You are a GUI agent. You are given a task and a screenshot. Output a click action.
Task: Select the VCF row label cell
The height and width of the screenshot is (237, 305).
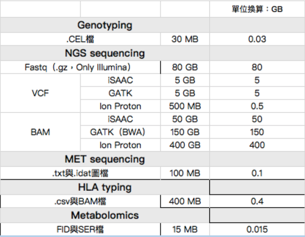40,93
